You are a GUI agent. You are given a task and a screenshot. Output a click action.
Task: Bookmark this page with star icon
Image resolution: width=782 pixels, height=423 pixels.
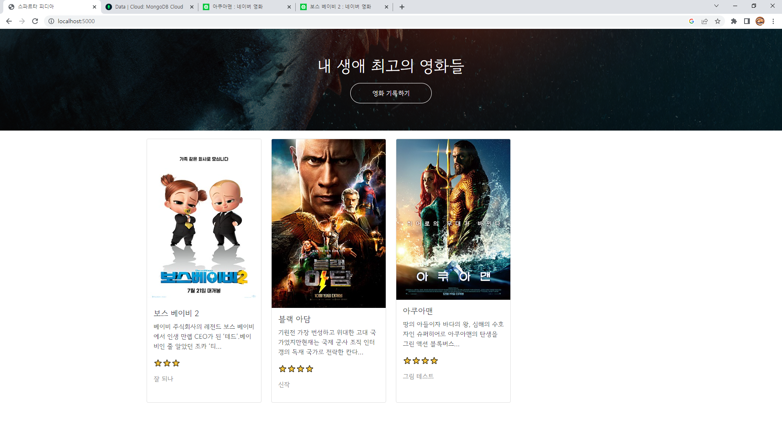tap(718, 21)
